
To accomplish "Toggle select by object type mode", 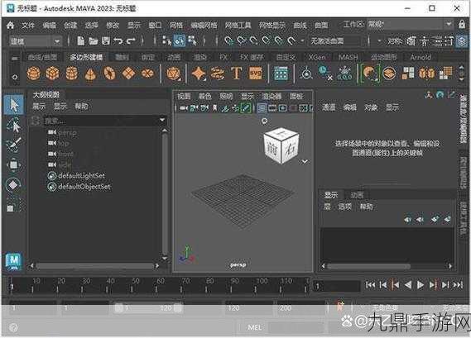I will [x=180, y=40].
